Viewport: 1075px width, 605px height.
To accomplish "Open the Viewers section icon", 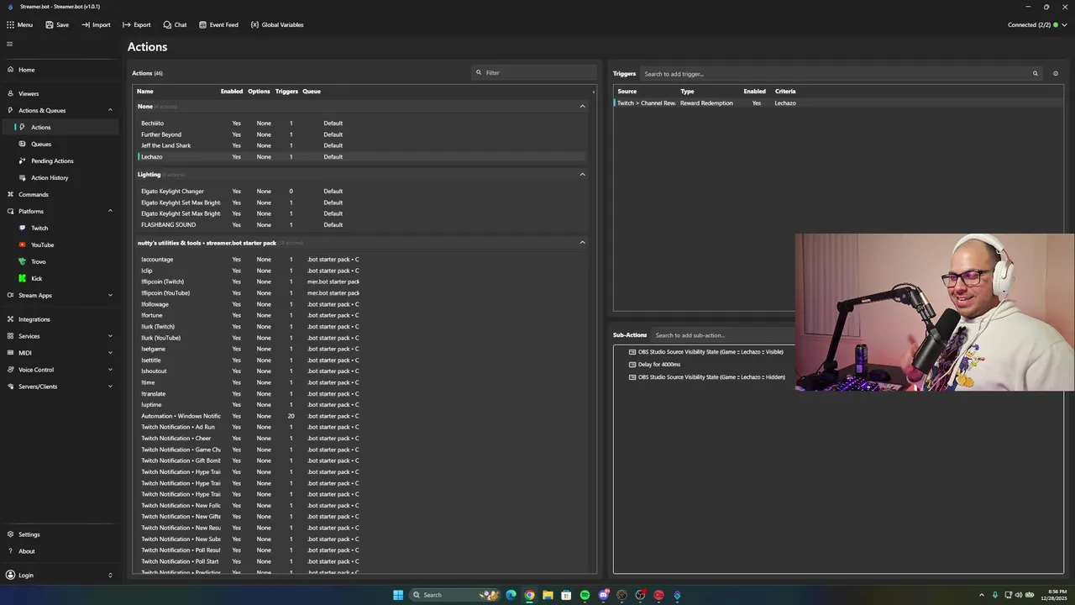I will [x=10, y=93].
